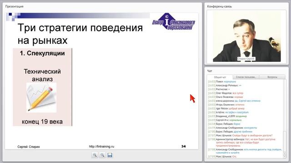Image resolution: width=291 pixels, height=163 pixels.
Task: Click the Ростислав chat message
Action: tap(219, 89)
